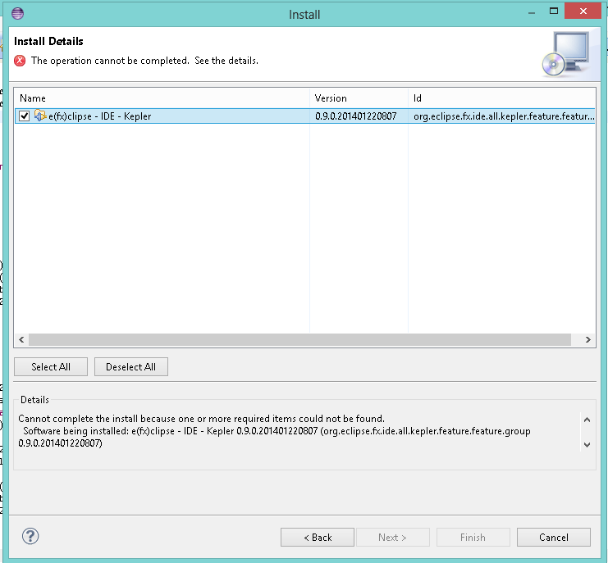Click the 'The operation cannot be completed' message
This screenshot has height=563, width=608.
tap(144, 61)
